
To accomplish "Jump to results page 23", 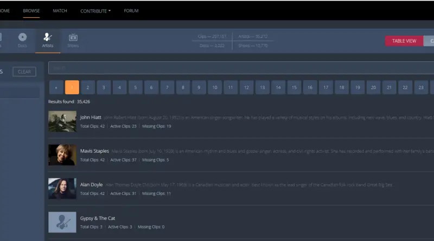I will [x=421, y=87].
